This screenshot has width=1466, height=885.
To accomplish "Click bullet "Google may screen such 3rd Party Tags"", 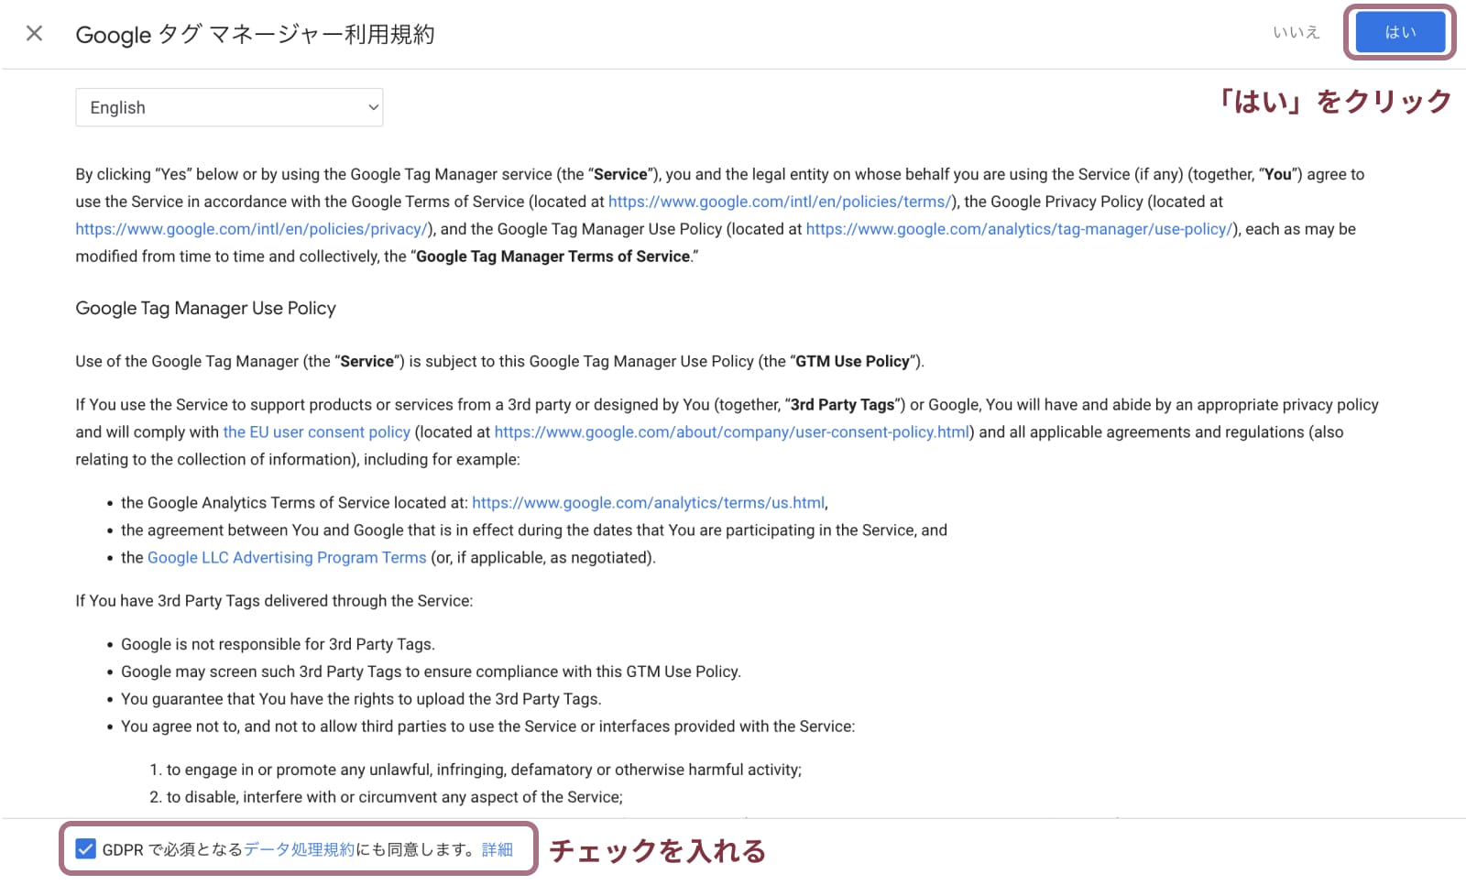I will click(x=431, y=672).
